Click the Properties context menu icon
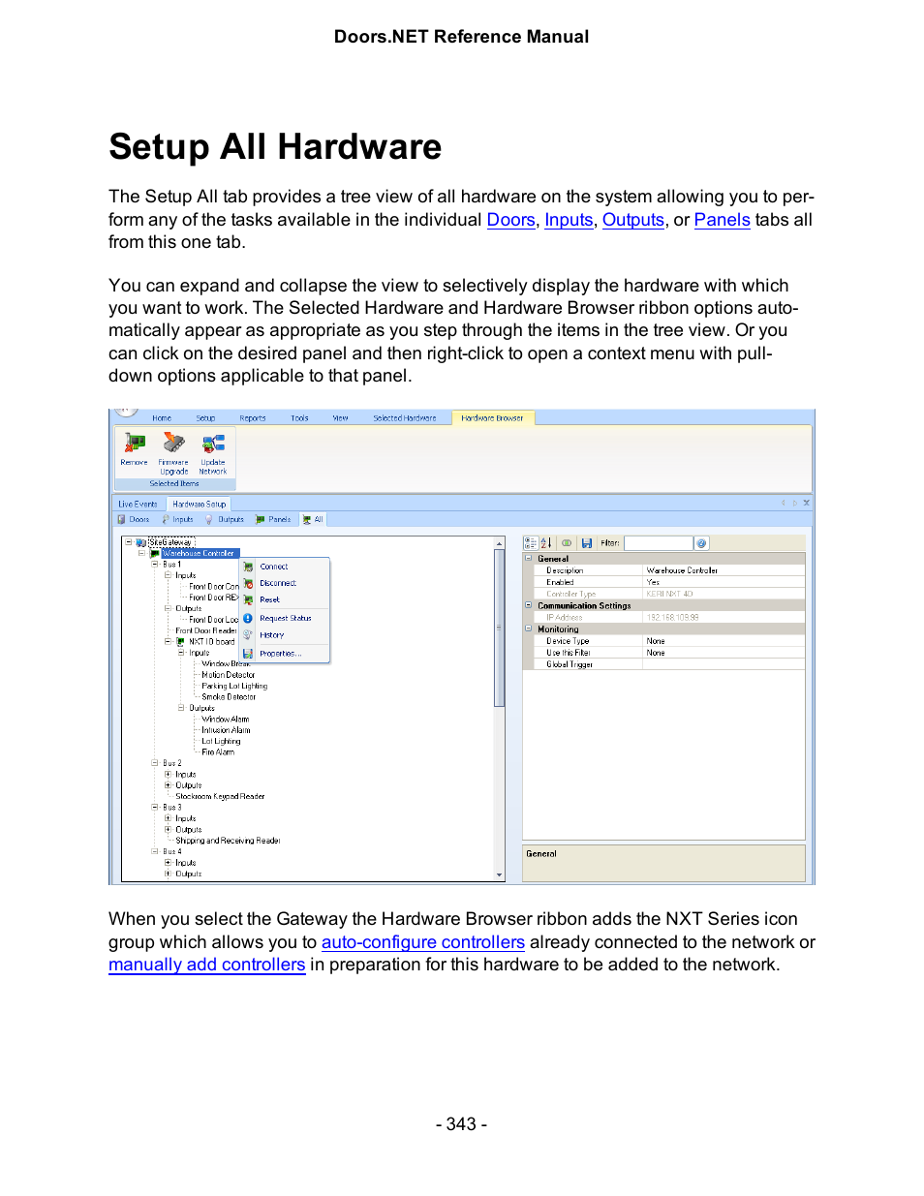Viewport: 924px width, 1196px height. click(x=248, y=654)
